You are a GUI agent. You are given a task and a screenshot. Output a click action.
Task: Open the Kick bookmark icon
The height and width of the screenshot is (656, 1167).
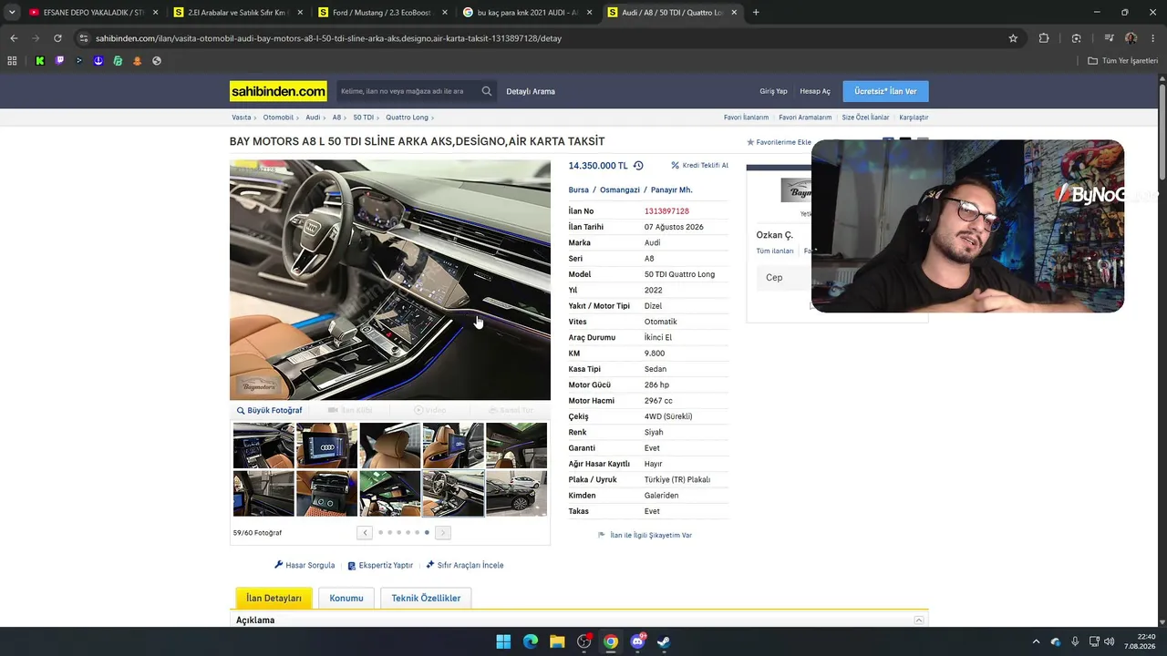40,61
